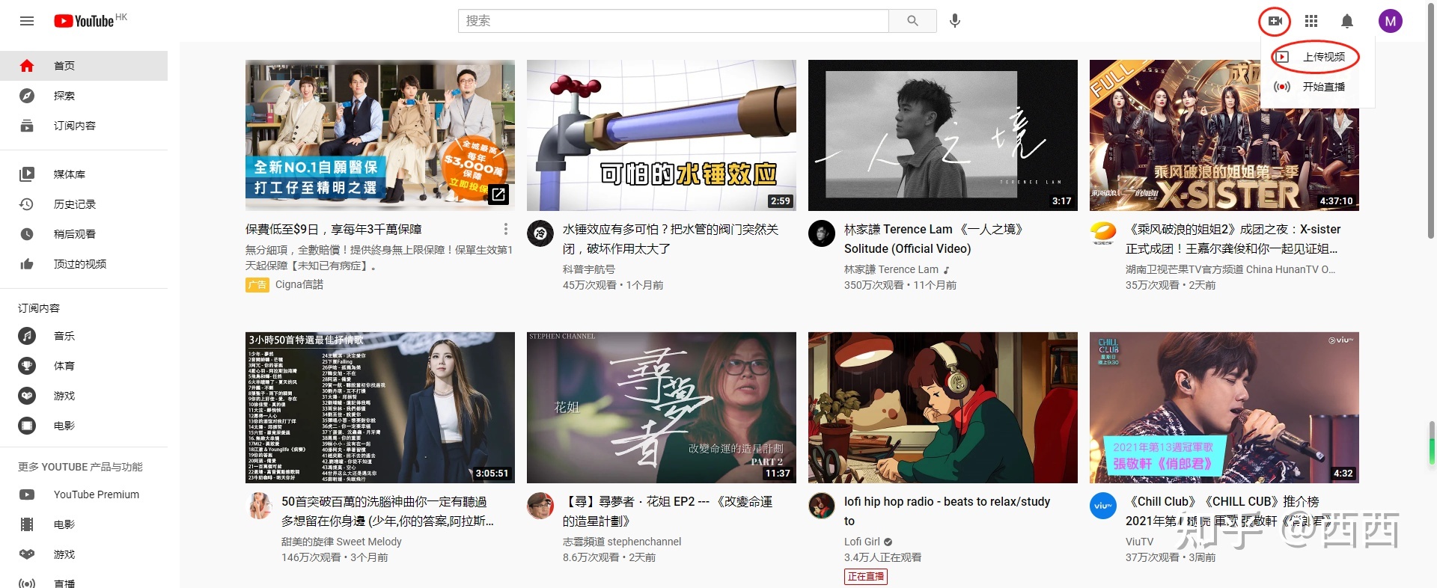Viewport: 1437px width, 588px height.
Task: Click the create video camera icon
Action: click(x=1275, y=21)
